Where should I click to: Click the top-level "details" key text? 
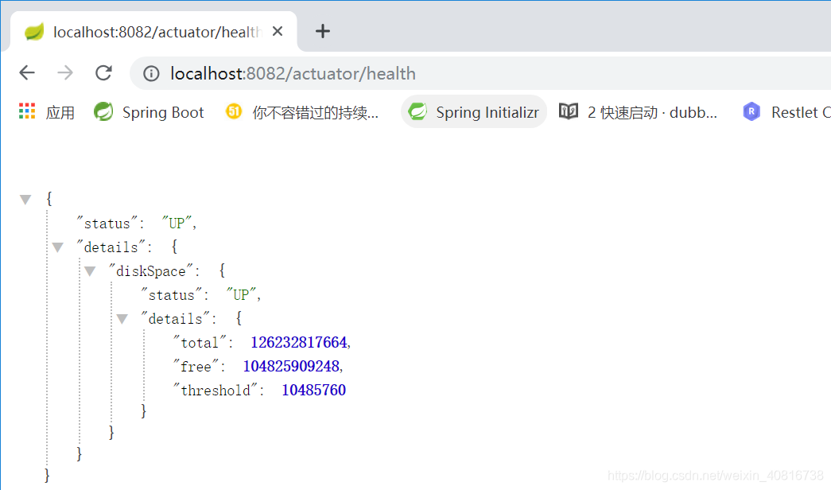111,247
